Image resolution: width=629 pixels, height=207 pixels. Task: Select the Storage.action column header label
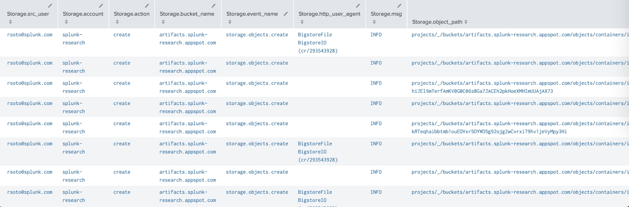click(132, 14)
